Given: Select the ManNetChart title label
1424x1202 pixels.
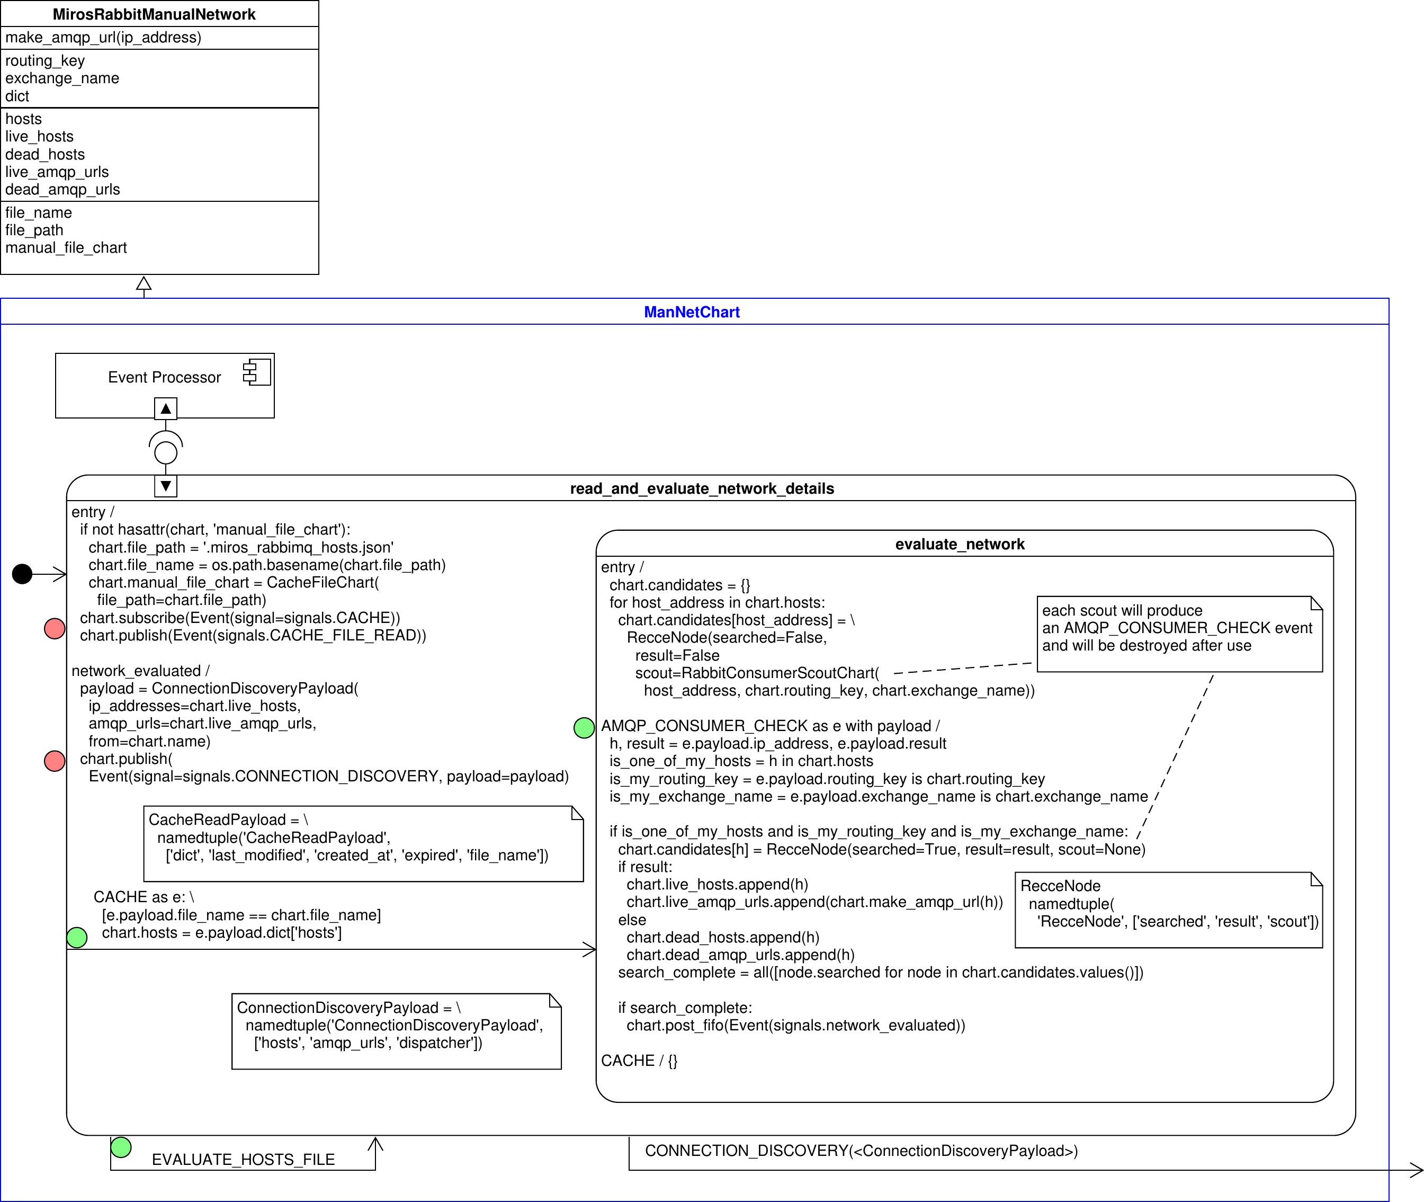Looking at the screenshot, I should 692,312.
